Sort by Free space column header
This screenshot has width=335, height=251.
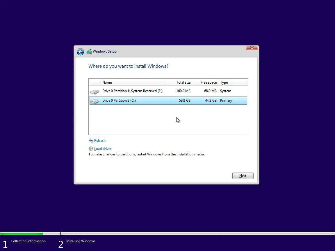tap(205, 83)
